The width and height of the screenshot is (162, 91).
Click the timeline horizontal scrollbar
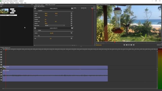(80, 88)
